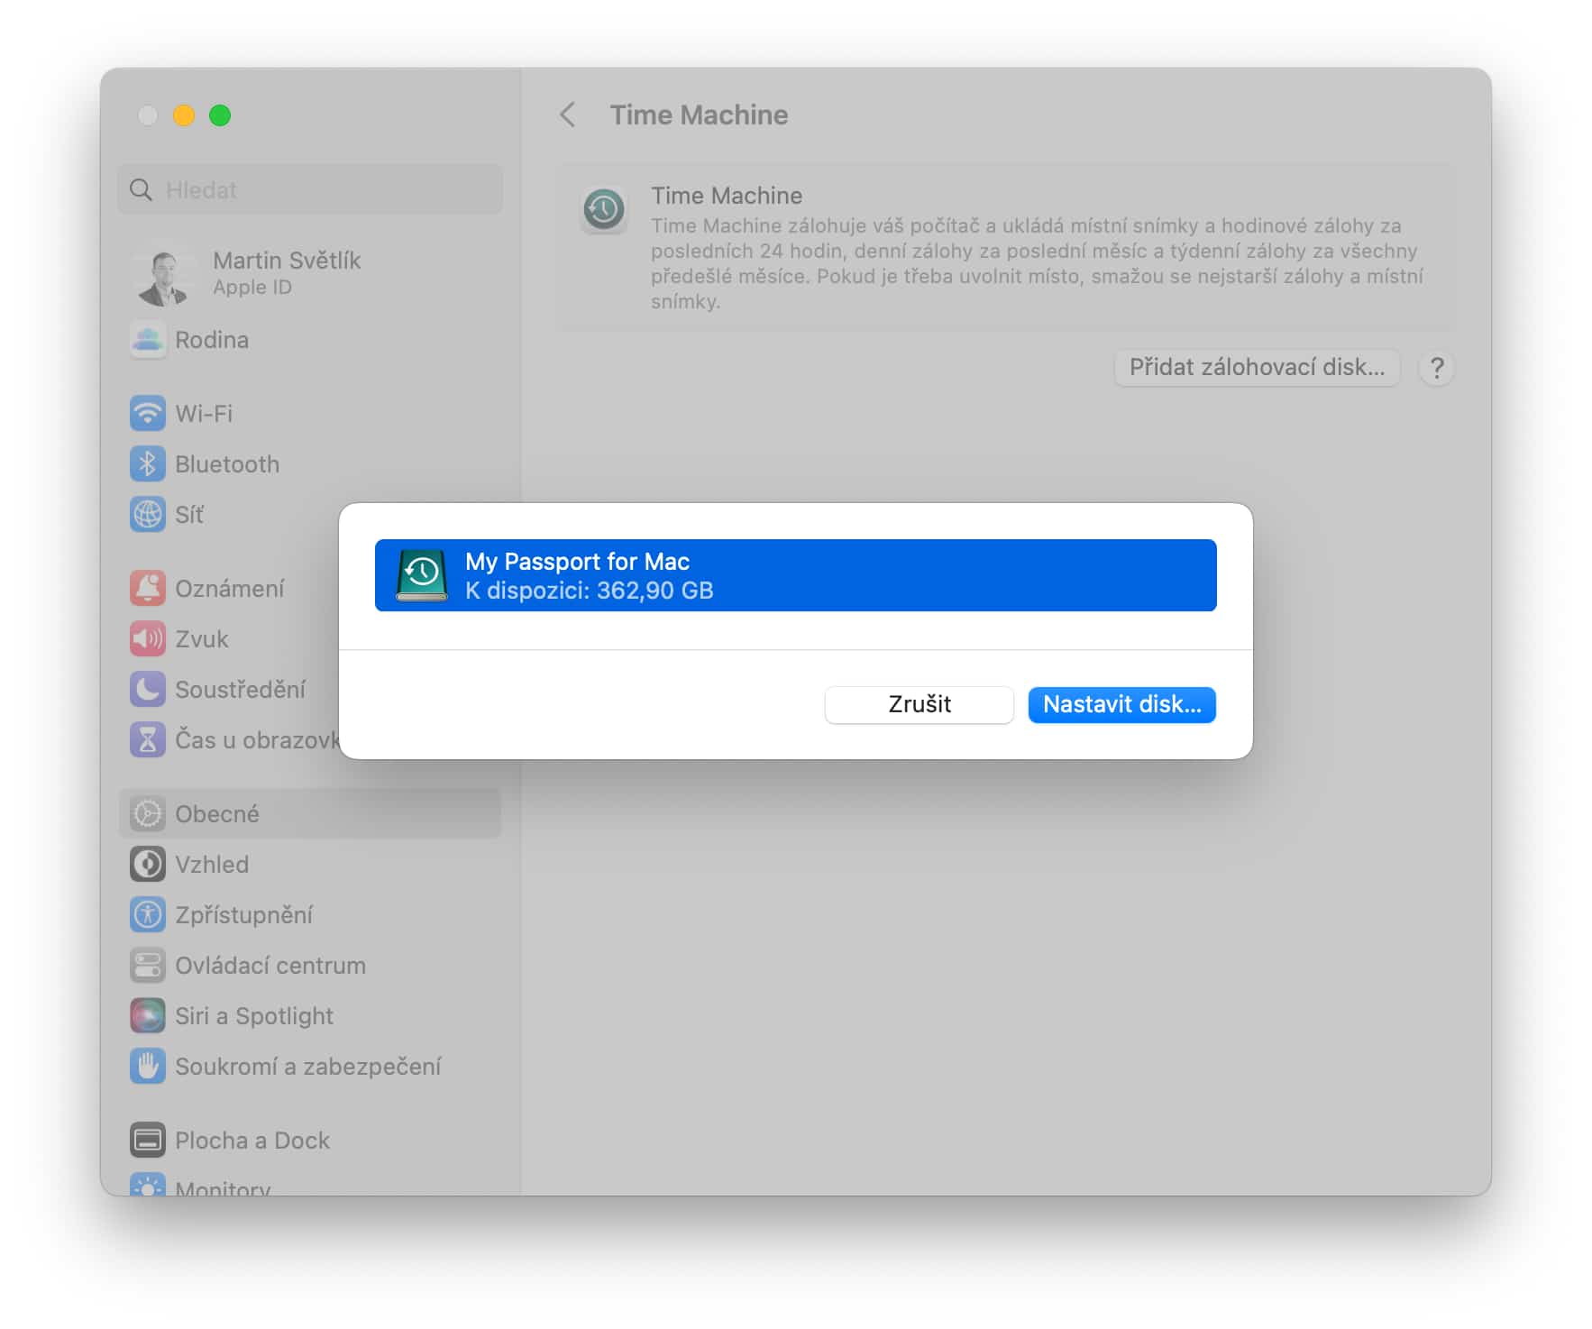Screen dimensions: 1592x1329
Task: Open Martin Světlík Apple ID account
Action: pyautogui.click(x=310, y=272)
